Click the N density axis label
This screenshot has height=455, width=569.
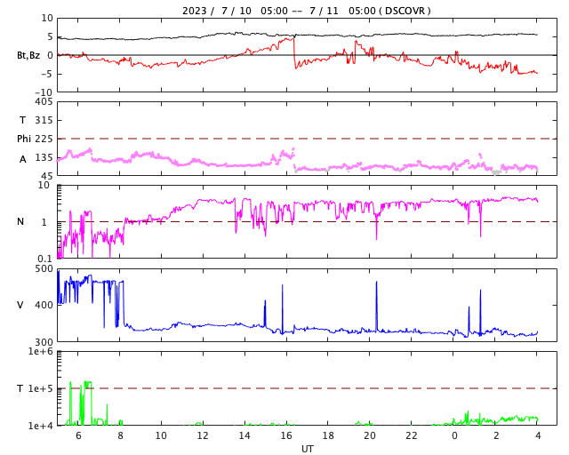click(20, 221)
